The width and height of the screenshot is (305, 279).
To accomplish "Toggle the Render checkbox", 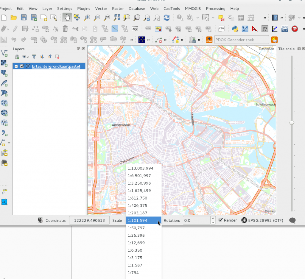I will (x=221, y=220).
